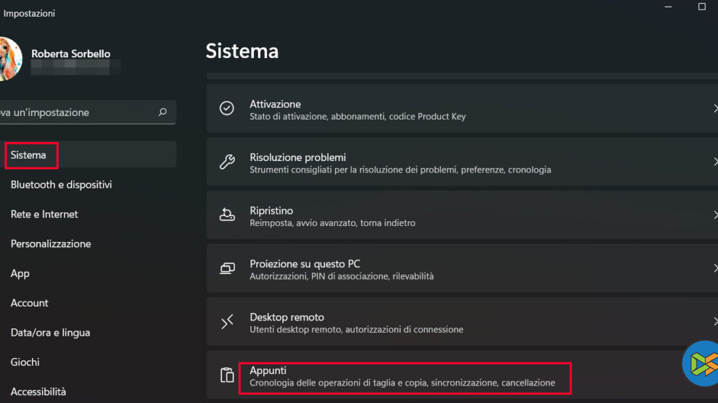Open Data/ora e lingua settings
This screenshot has height=403, width=718.
click(x=51, y=333)
